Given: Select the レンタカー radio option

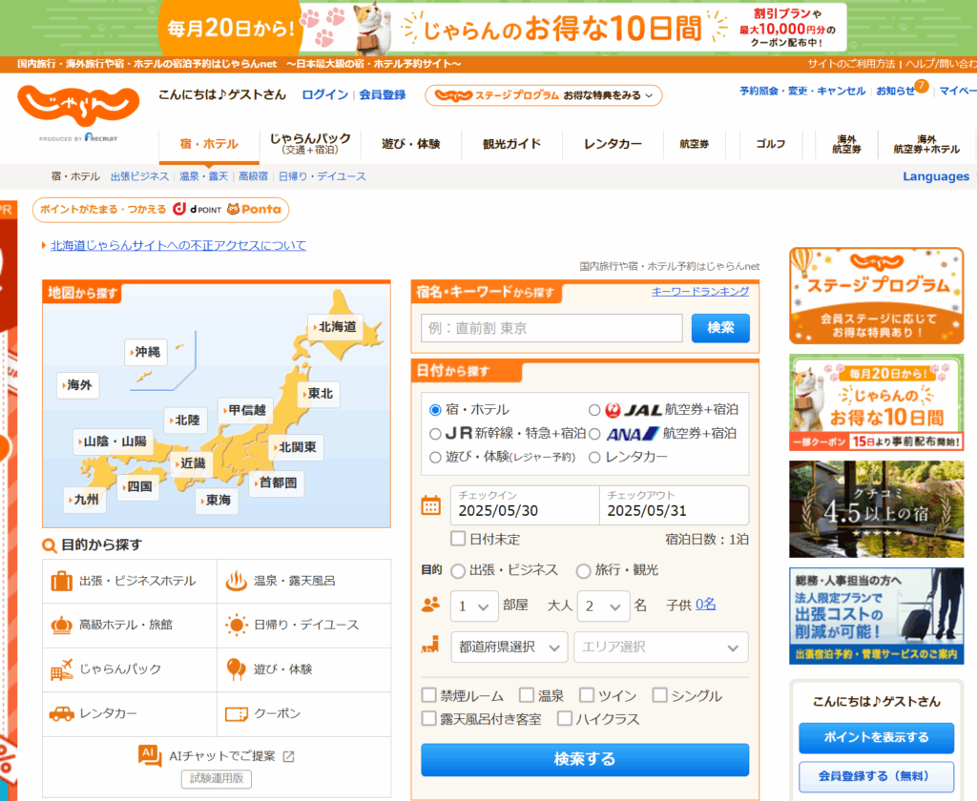Looking at the screenshot, I should (594, 457).
